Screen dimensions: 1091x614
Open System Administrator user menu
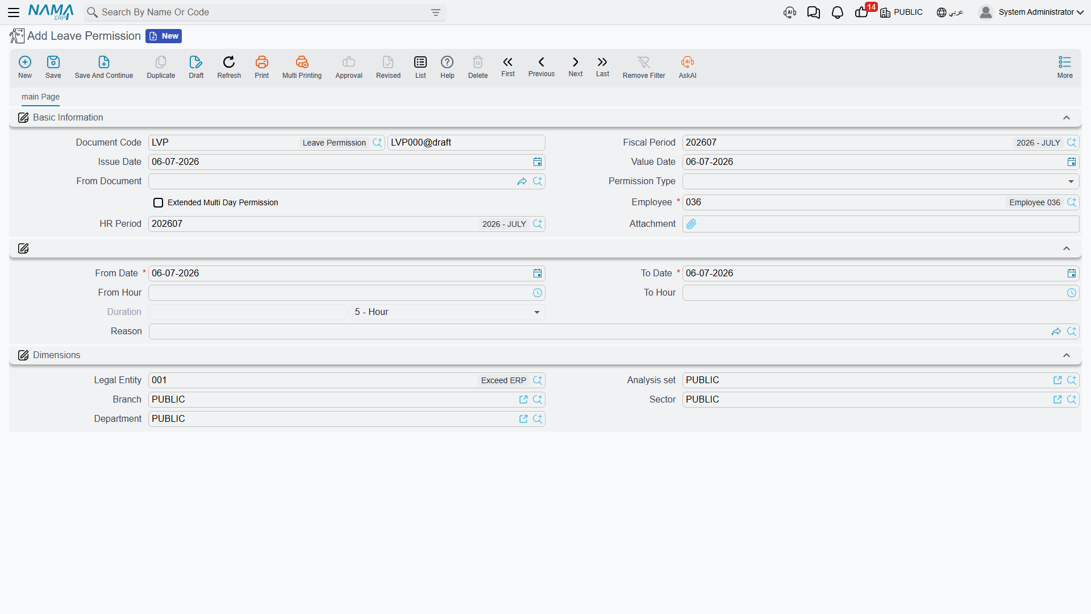click(1031, 13)
